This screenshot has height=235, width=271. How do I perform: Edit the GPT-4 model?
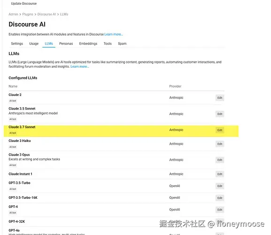click(x=220, y=210)
